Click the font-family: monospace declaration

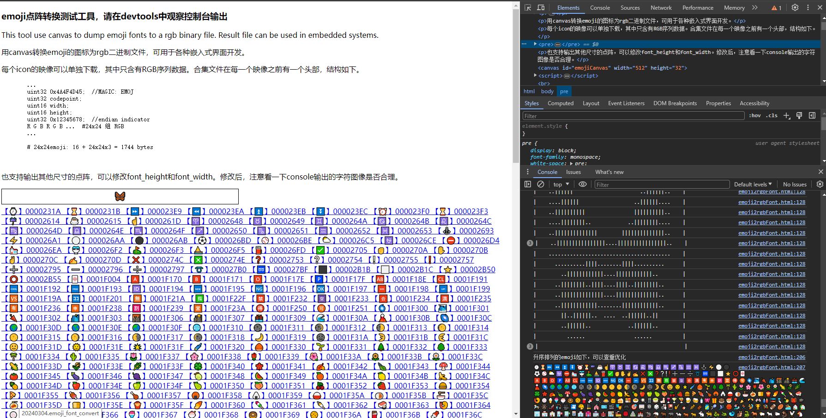[566, 157]
